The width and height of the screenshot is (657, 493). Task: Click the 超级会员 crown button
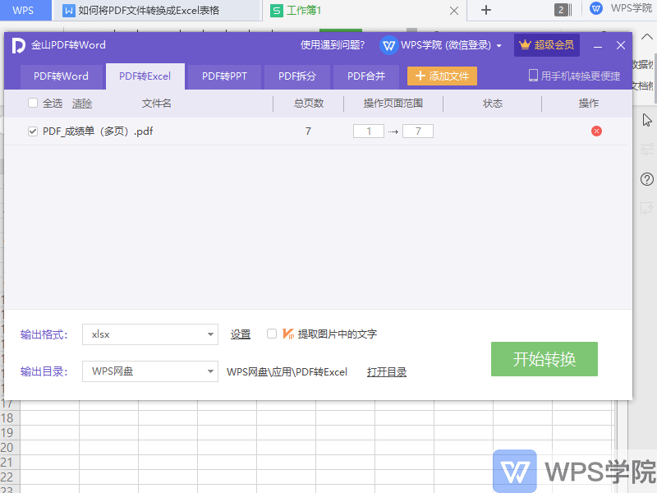pos(547,45)
